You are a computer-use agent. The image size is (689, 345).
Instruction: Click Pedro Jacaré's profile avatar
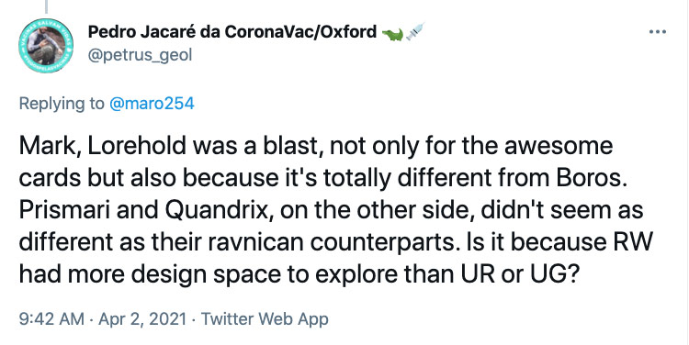46,46
